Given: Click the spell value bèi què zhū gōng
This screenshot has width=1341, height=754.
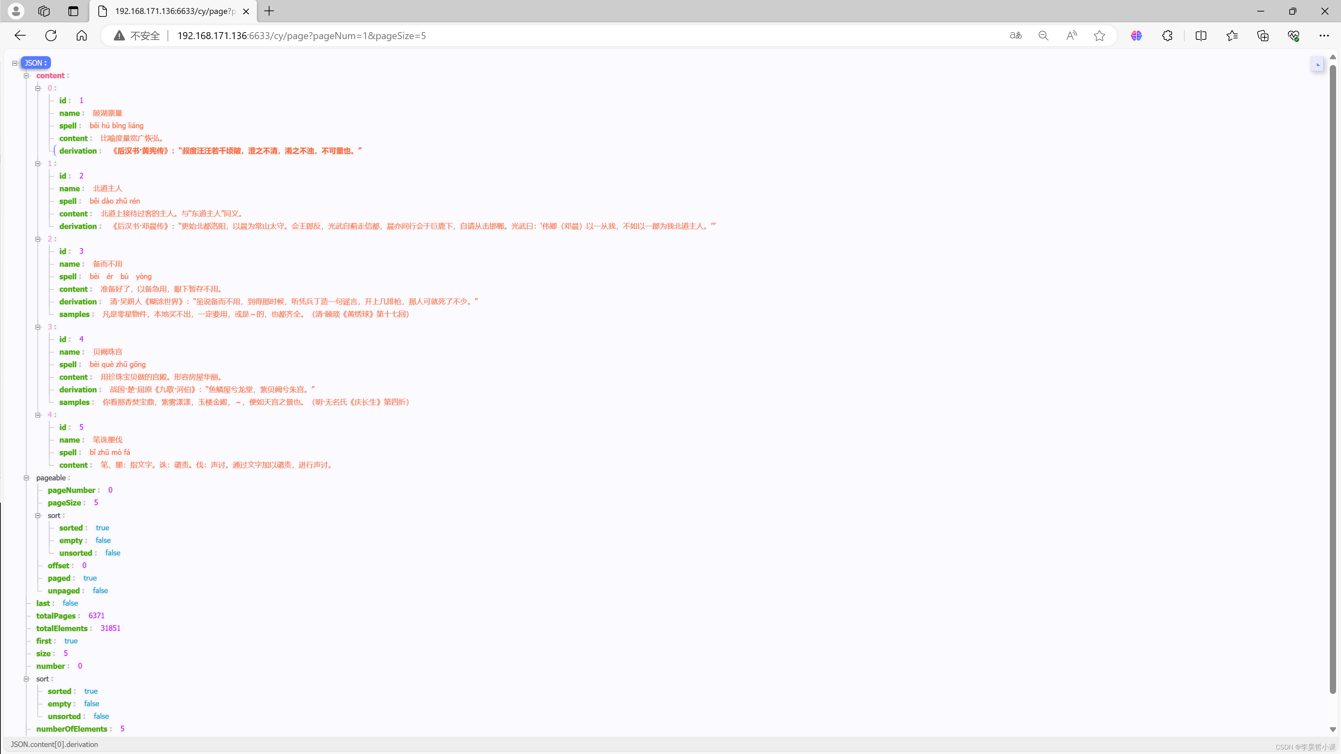Looking at the screenshot, I should pyautogui.click(x=118, y=364).
